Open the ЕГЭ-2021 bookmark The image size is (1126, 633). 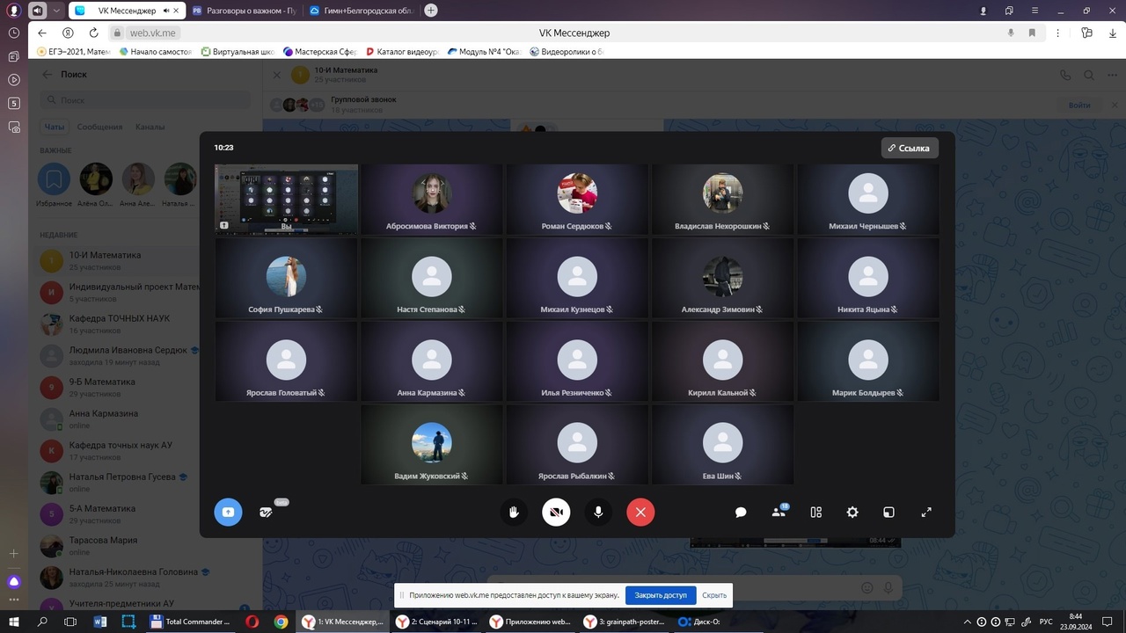(x=73, y=52)
